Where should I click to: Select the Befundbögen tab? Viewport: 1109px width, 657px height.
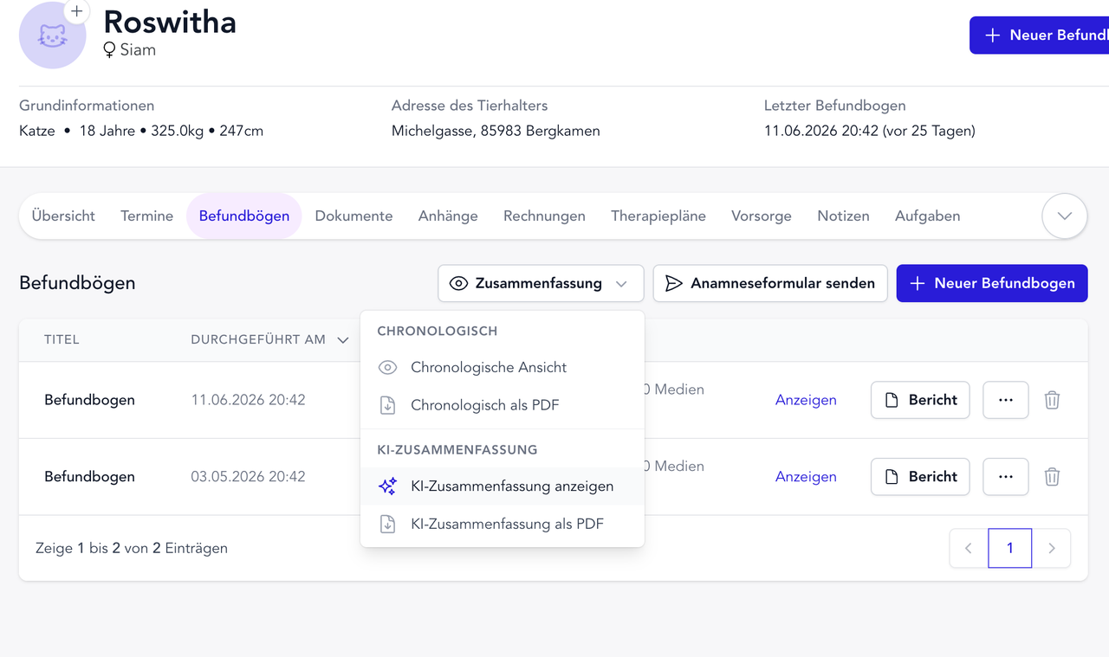point(244,216)
